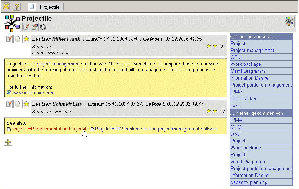Copy the Miller Frank entry using pages icon
The width and height of the screenshot is (299, 189).
pos(17,39)
